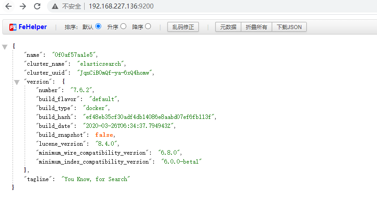Click the "version" key

[38, 82]
